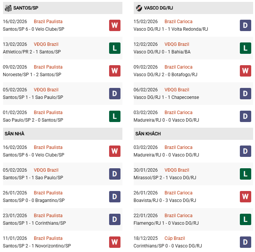The image size is (255, 252).
Task: Click the D badge for Santos 0-0 Bragantino
Action: click(114, 197)
